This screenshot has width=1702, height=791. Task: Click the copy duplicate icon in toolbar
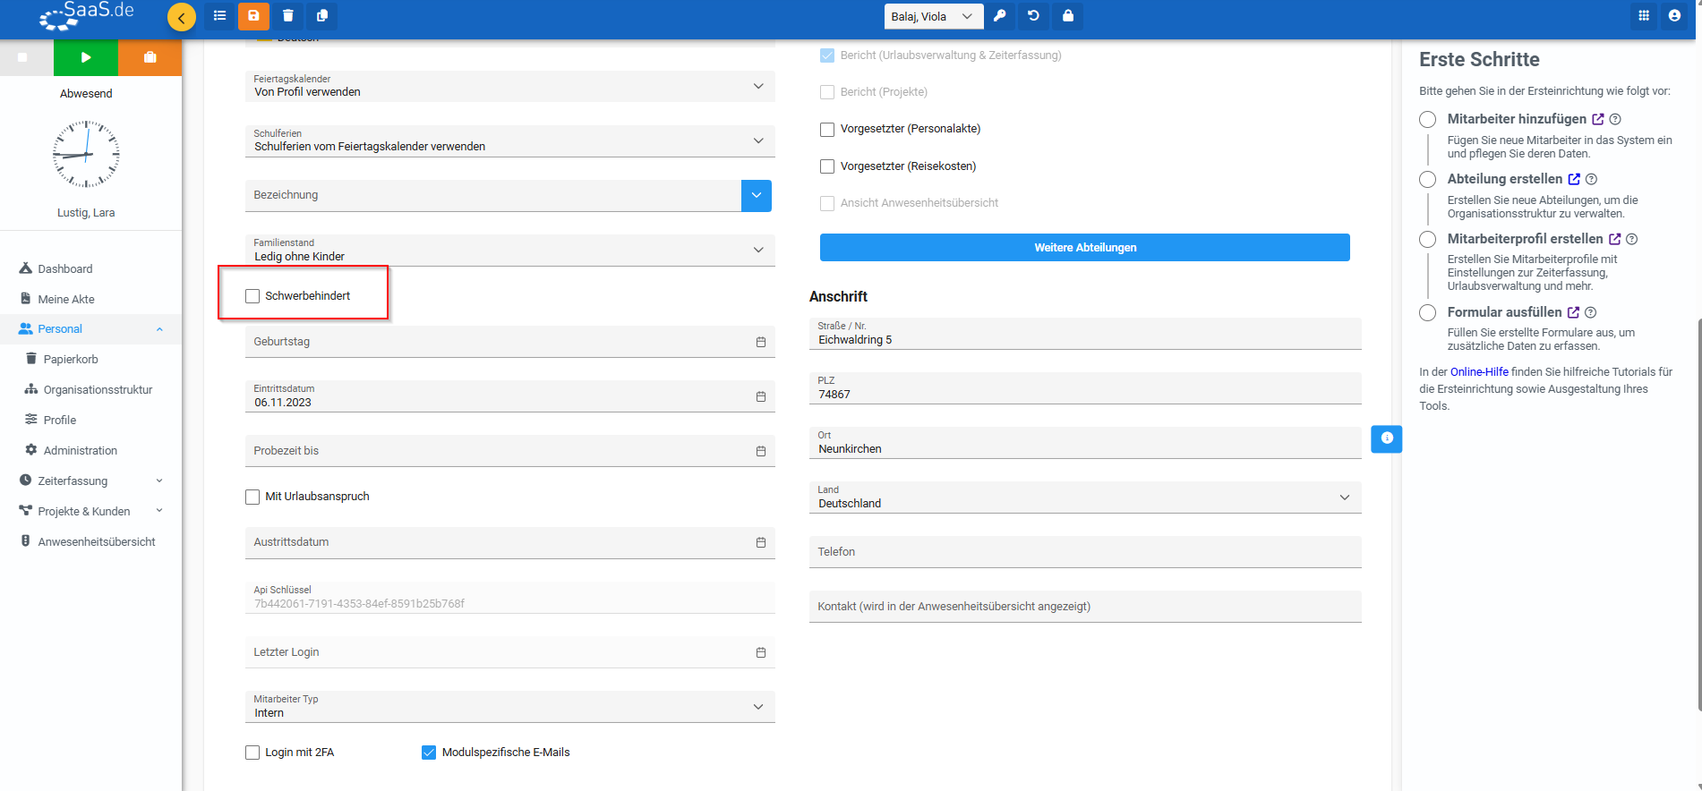tap(322, 15)
